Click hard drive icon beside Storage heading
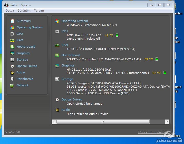The image size is (184, 144). click(x=57, y=79)
